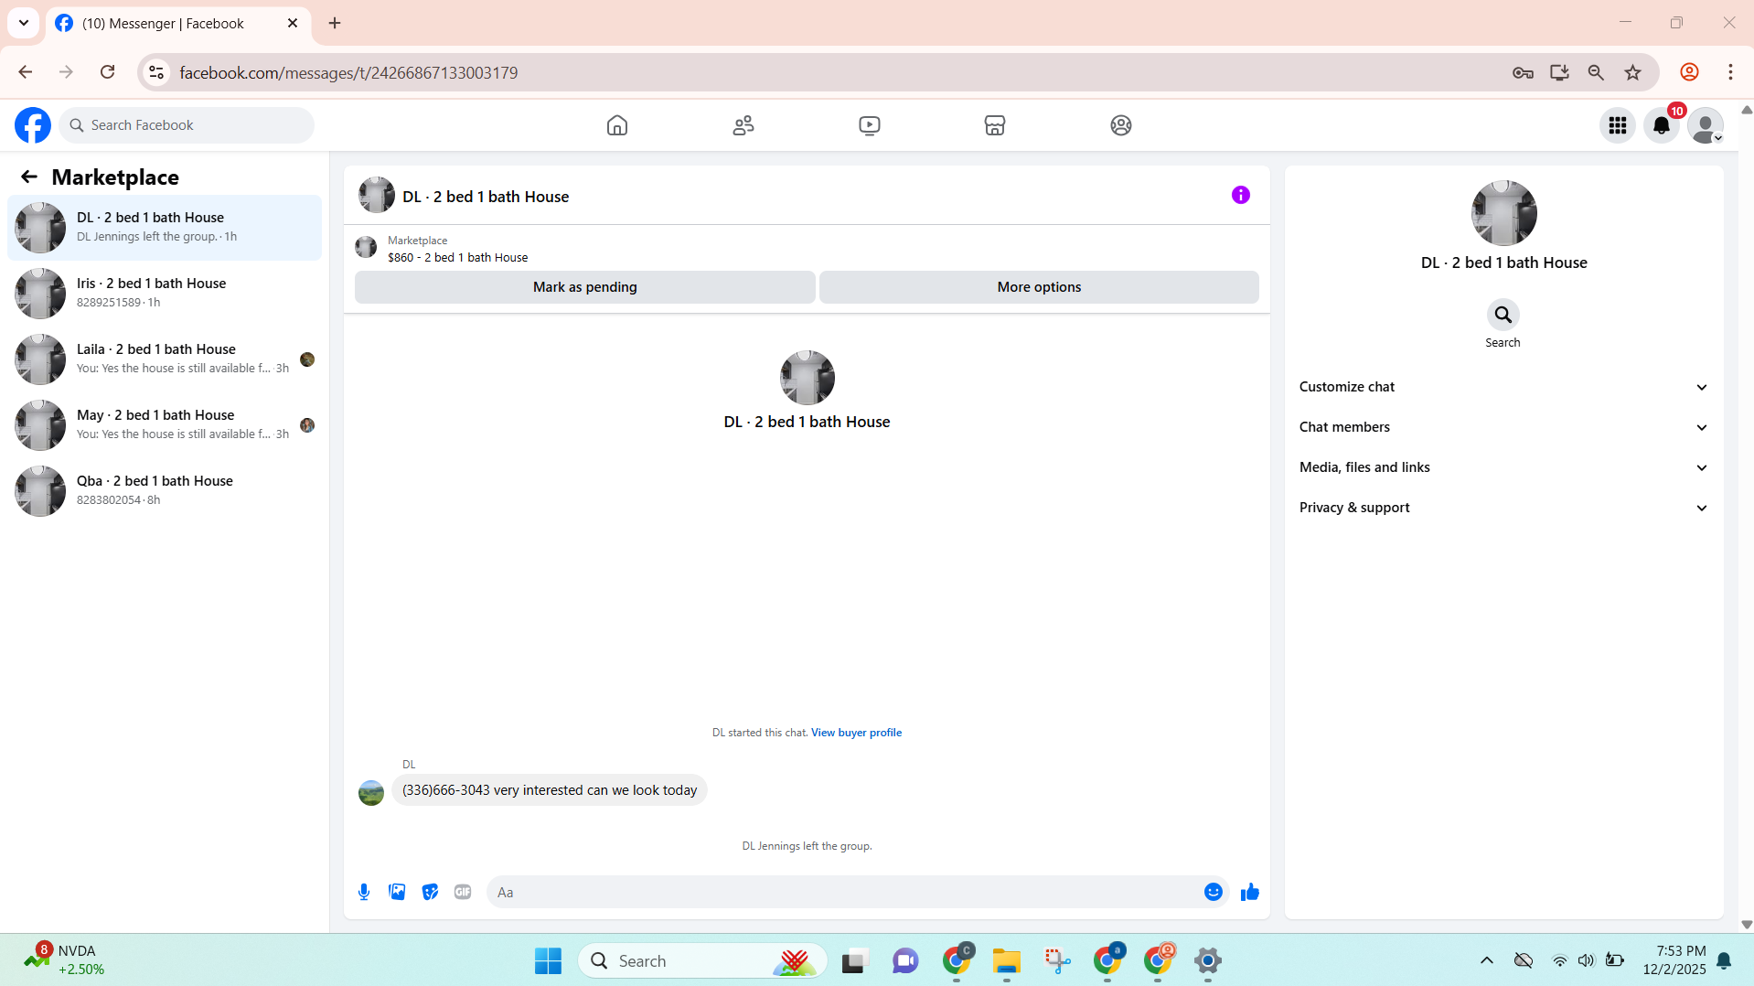The width and height of the screenshot is (1754, 986).
Task: Open the Friends icon in top nav
Action: (x=743, y=125)
